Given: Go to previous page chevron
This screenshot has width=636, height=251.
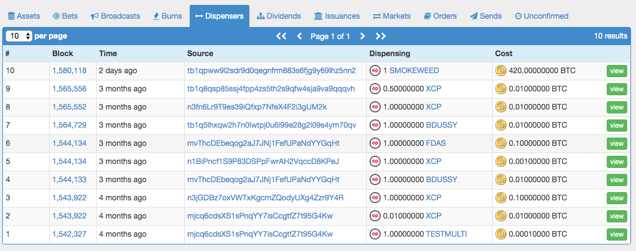Looking at the screenshot, I should click(x=300, y=36).
